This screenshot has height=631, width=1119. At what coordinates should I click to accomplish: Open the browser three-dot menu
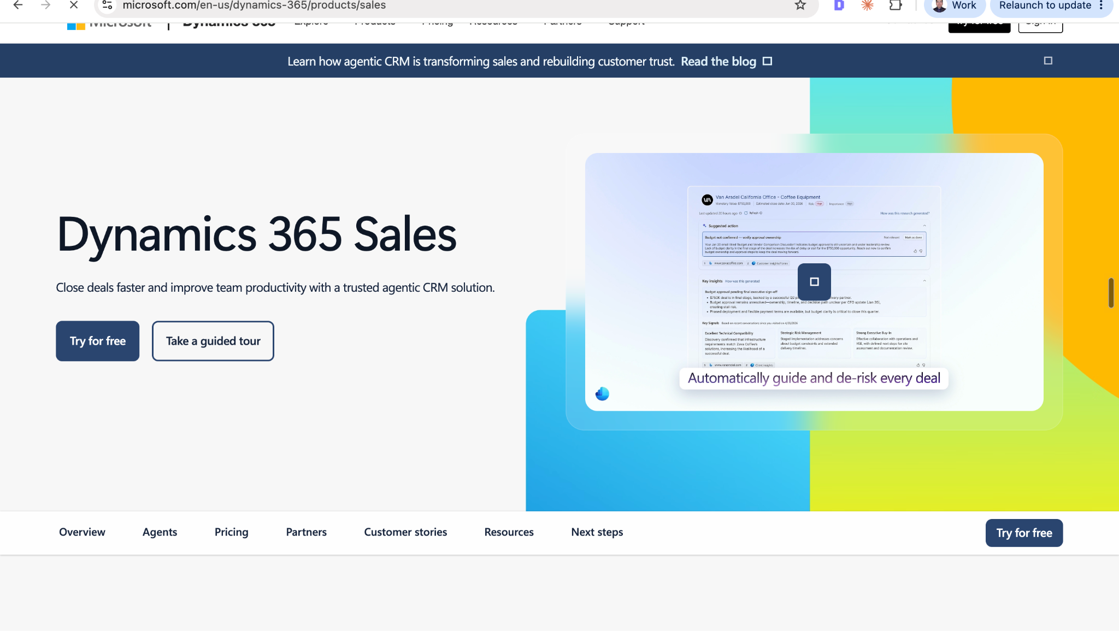click(x=1102, y=5)
